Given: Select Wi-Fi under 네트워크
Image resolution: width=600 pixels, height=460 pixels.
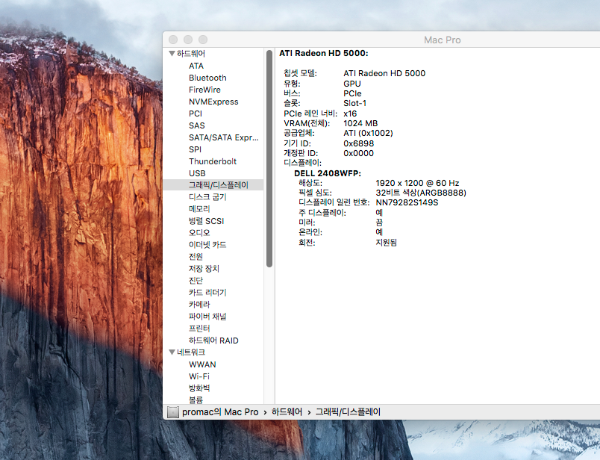Looking at the screenshot, I should coord(199,376).
